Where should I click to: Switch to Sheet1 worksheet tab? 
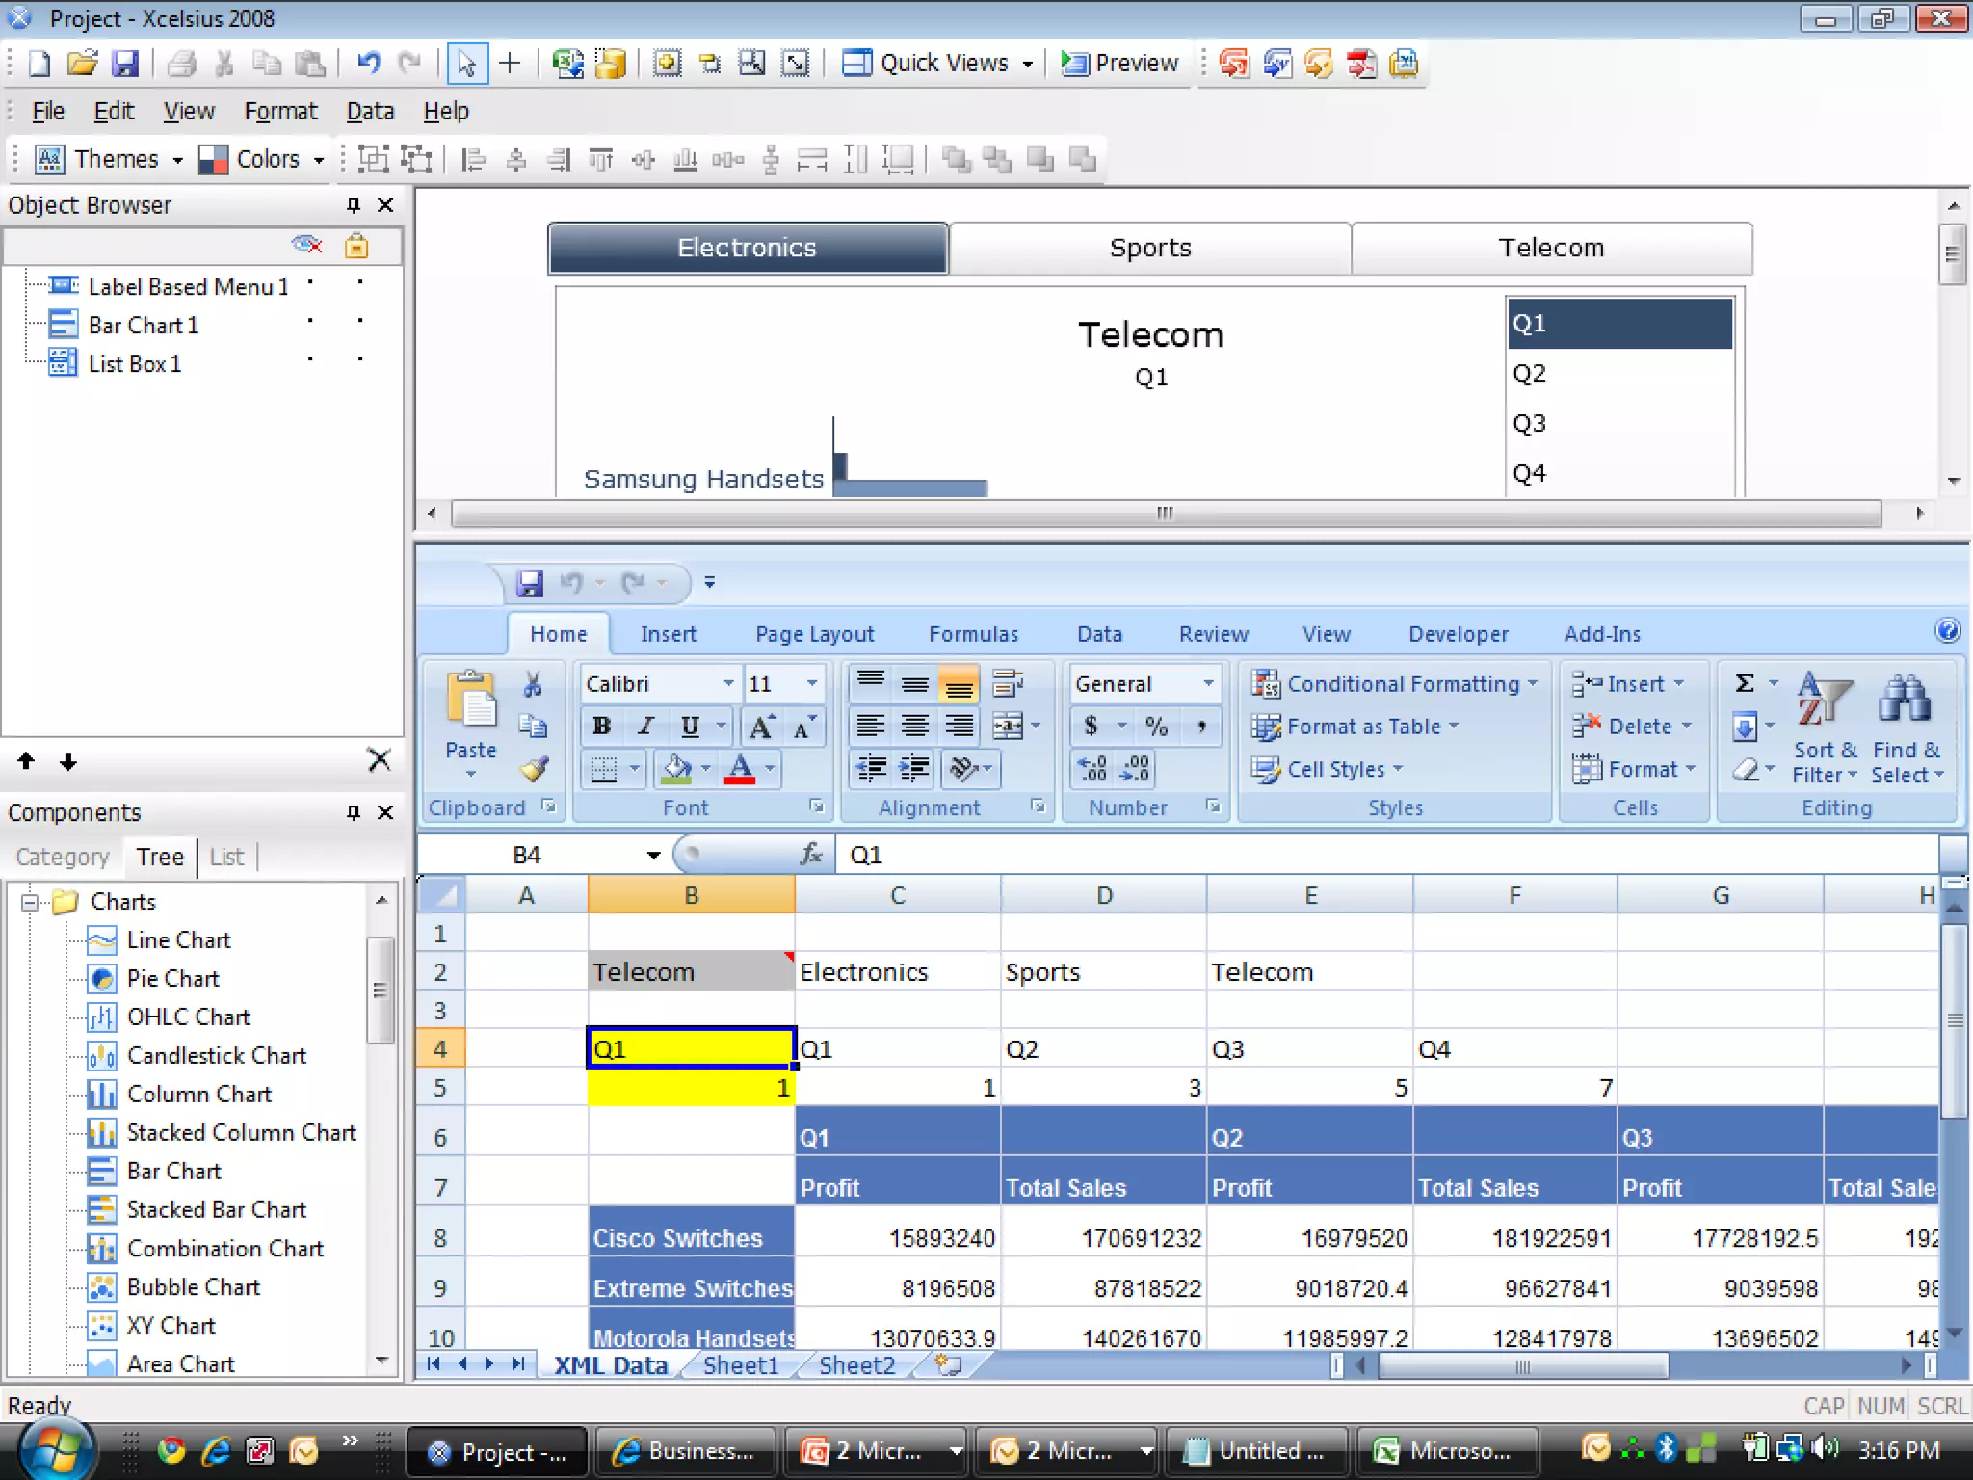pyautogui.click(x=740, y=1365)
